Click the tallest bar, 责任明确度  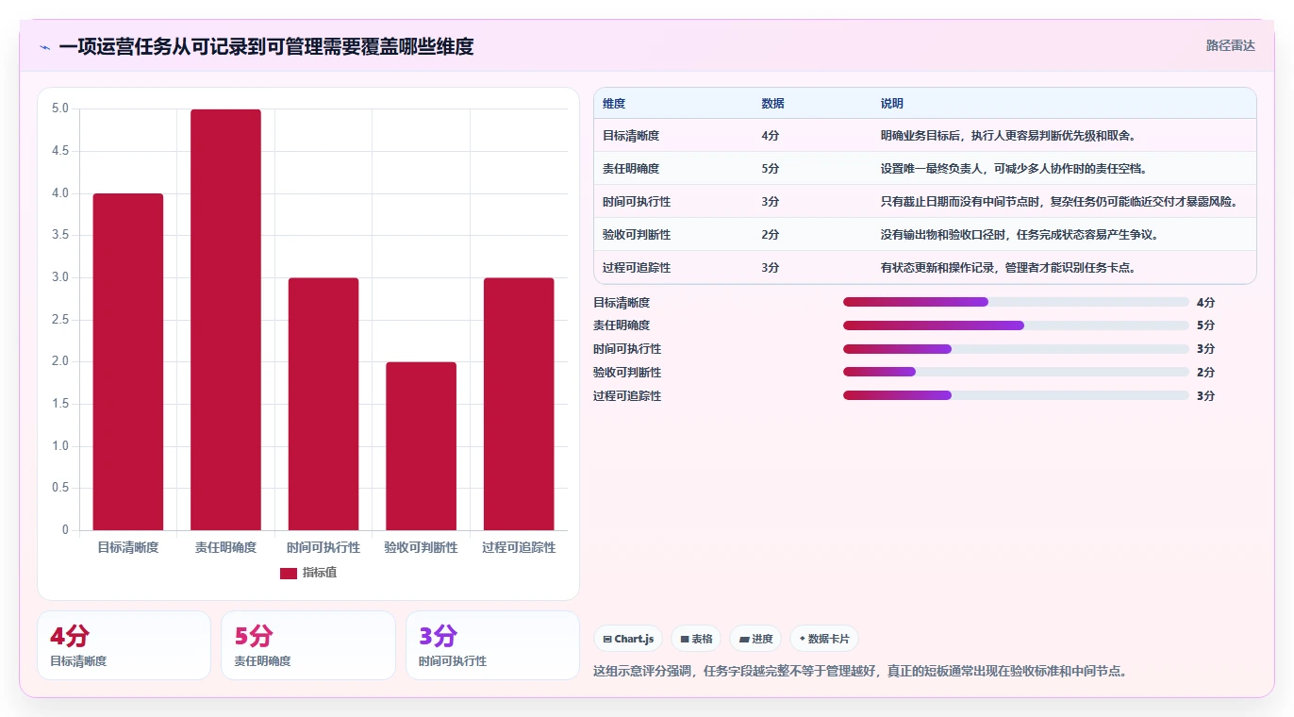pos(225,320)
